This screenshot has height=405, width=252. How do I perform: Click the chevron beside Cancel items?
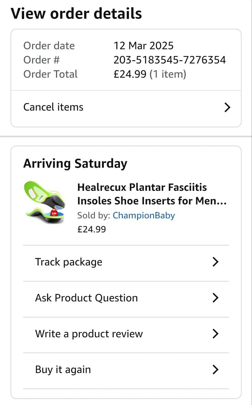pos(227,107)
